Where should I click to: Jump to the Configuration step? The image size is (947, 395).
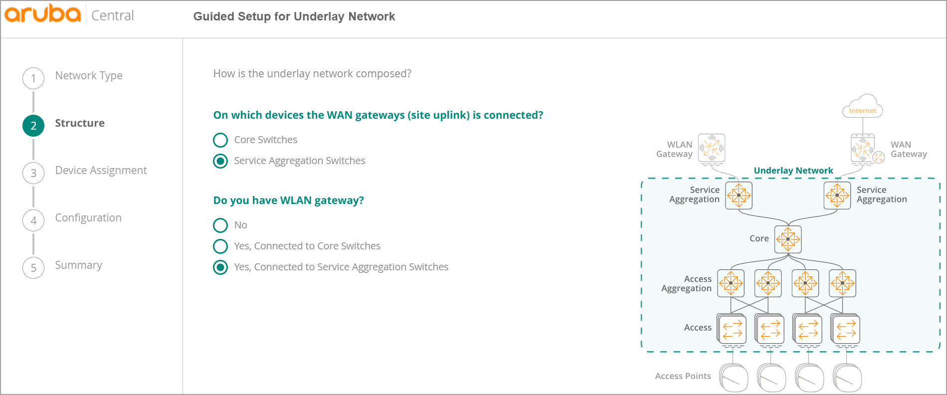click(88, 218)
